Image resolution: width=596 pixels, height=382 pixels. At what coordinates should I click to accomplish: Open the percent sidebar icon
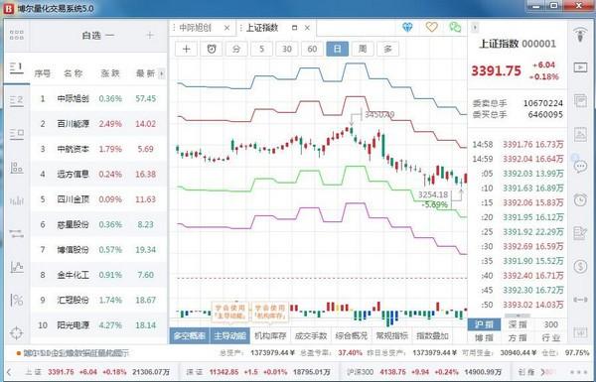tap(16, 300)
